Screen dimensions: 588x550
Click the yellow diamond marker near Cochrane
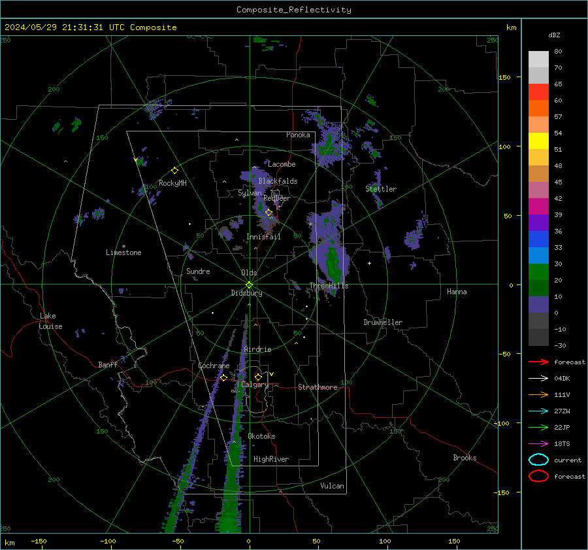click(223, 378)
